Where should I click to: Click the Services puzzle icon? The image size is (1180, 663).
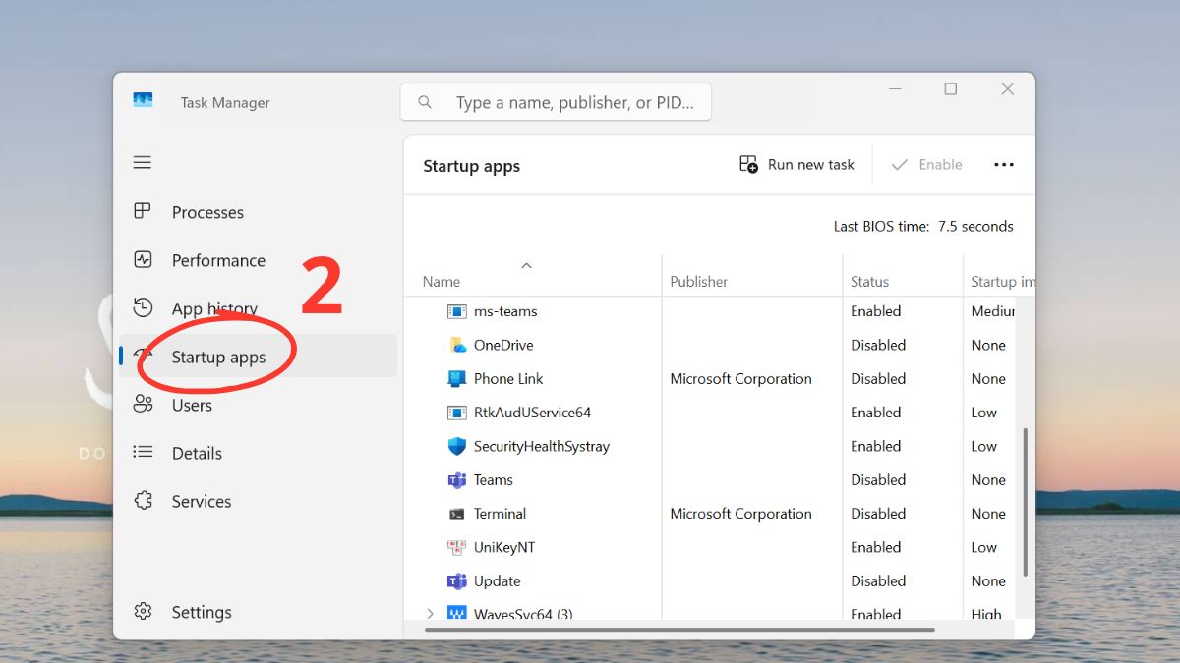click(143, 501)
